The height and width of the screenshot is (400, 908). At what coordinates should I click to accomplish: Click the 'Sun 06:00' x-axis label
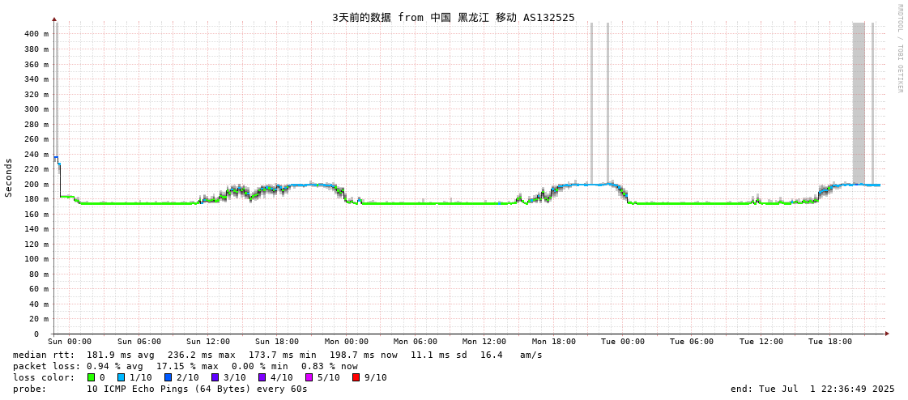tap(139, 342)
